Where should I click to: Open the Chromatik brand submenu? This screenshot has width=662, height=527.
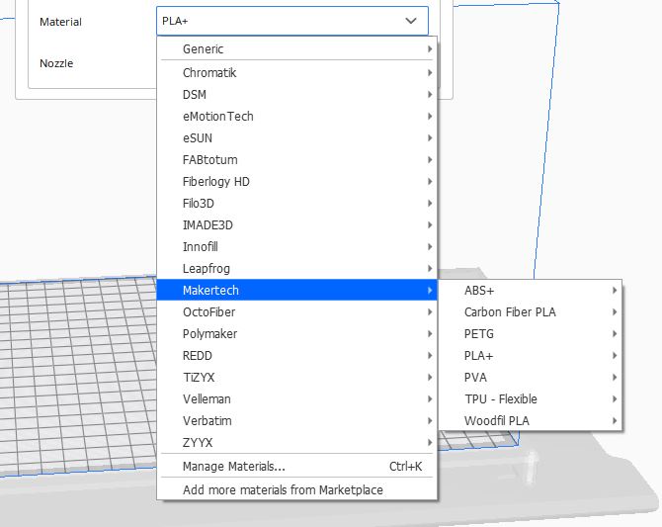point(209,73)
